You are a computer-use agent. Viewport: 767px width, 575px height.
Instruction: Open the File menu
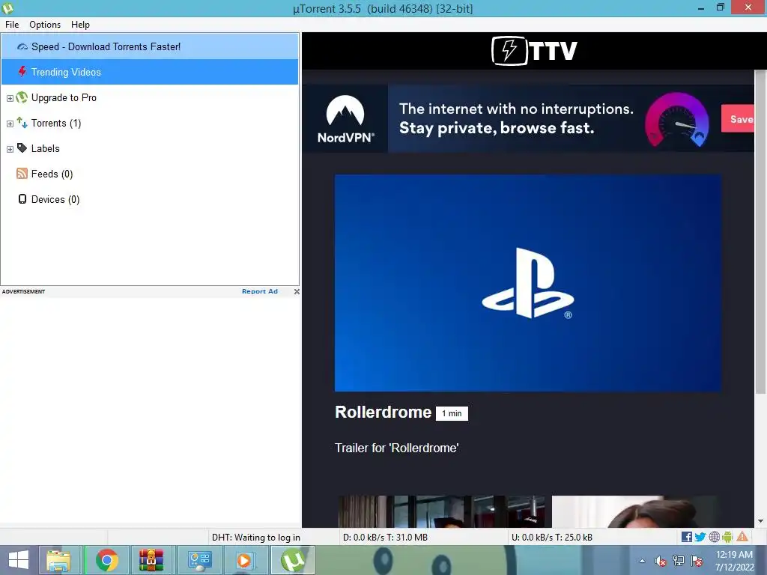12,25
